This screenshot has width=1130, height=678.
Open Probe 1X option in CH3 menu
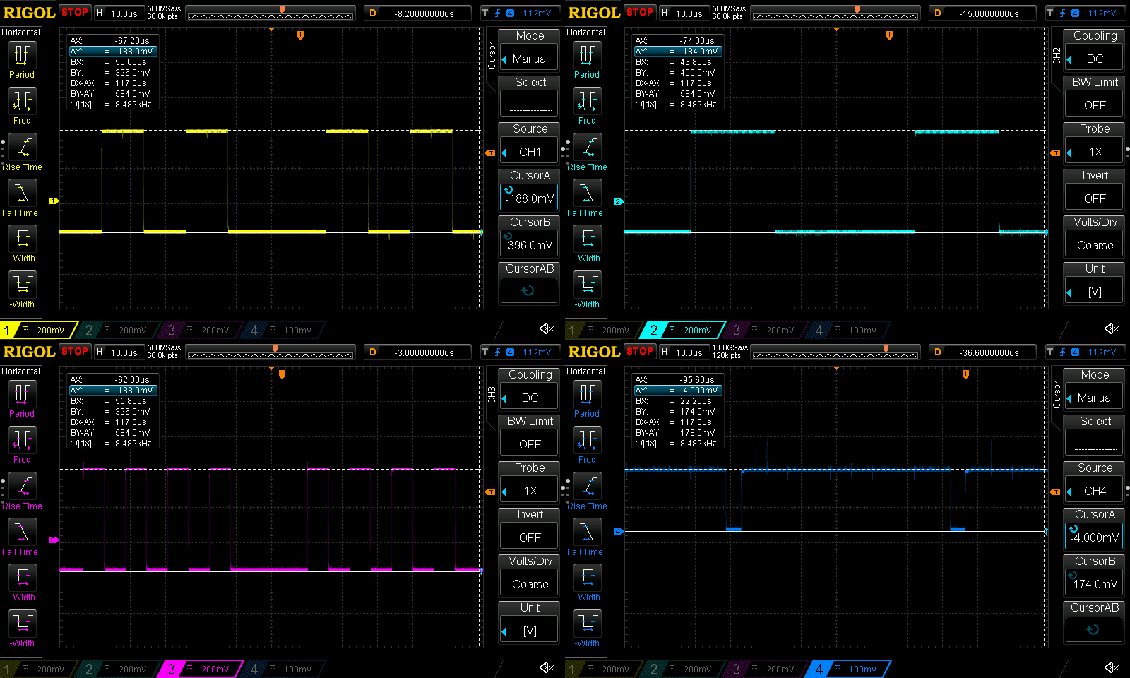(x=529, y=482)
